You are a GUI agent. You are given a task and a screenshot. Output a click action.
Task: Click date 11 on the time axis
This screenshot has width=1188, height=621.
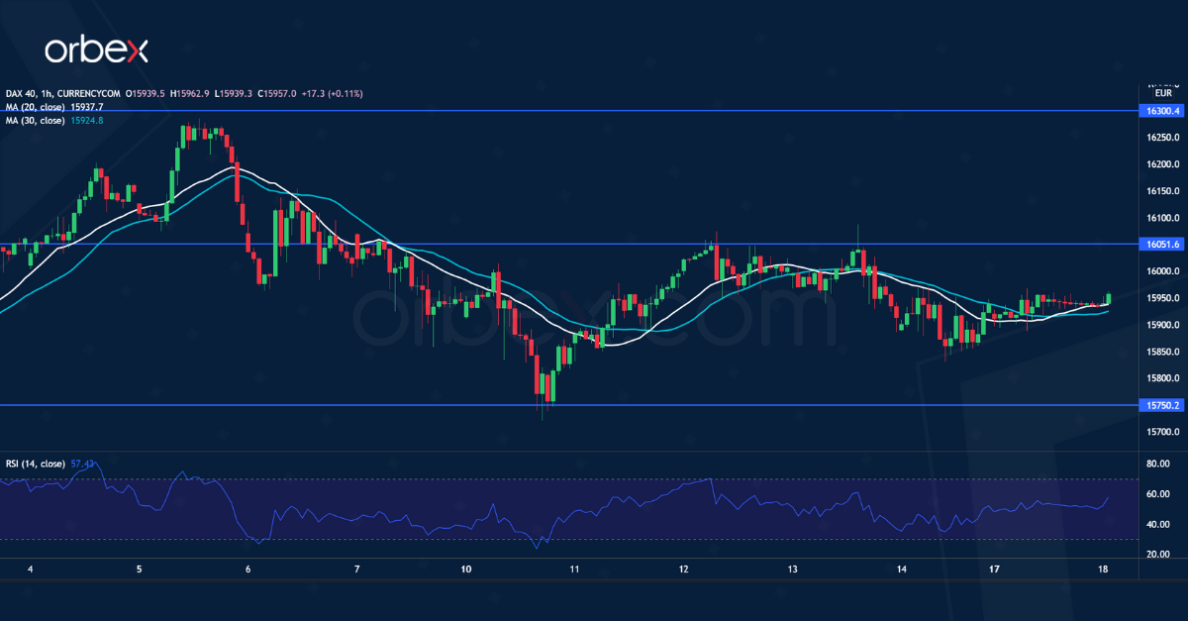point(574,569)
